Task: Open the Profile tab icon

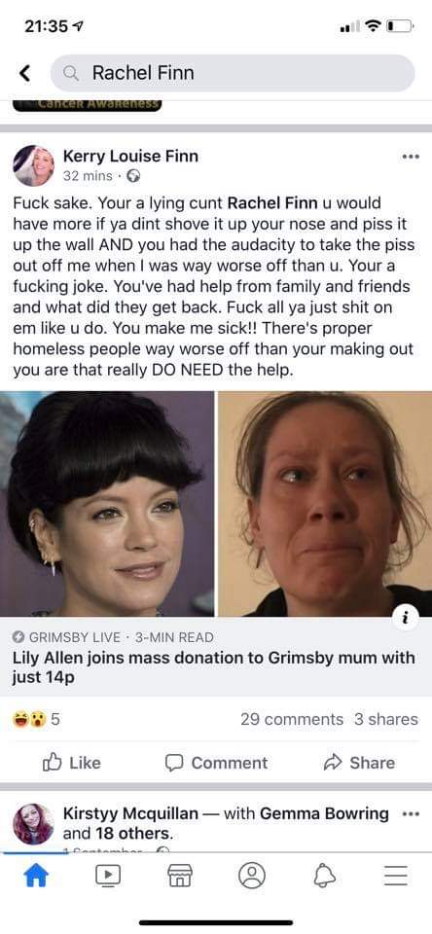Action: pyautogui.click(x=251, y=876)
